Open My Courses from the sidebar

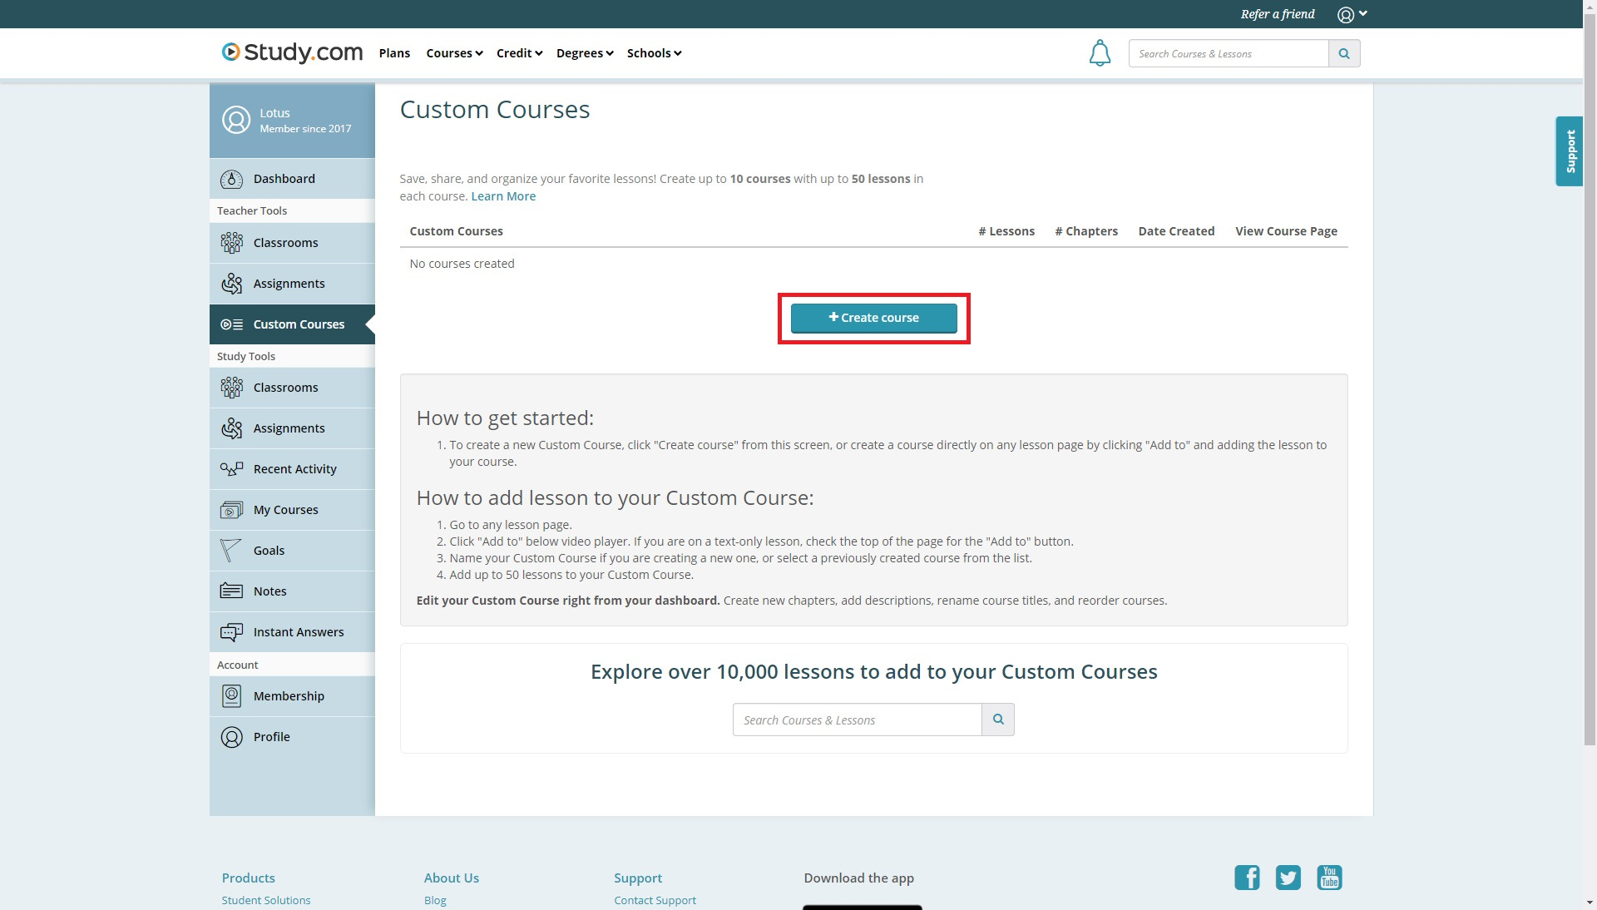point(286,509)
